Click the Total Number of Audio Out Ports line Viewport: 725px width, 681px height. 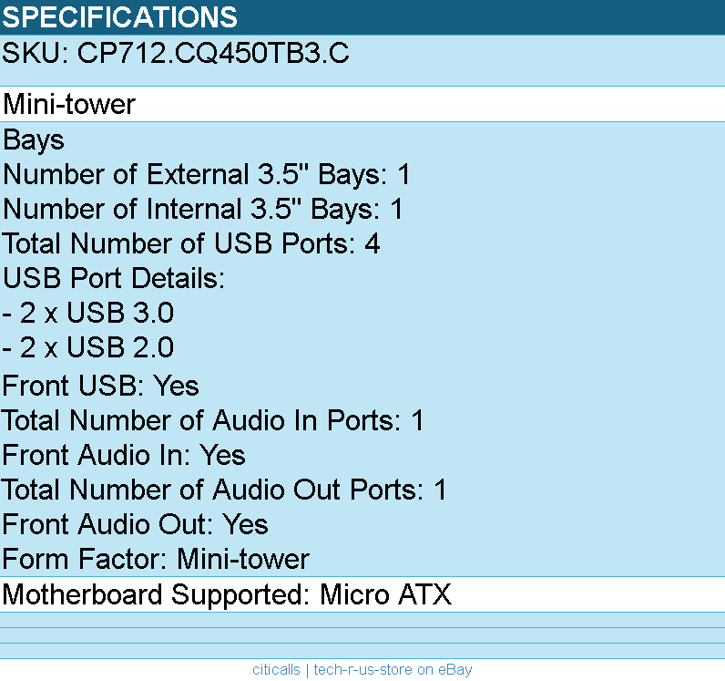coord(224,490)
